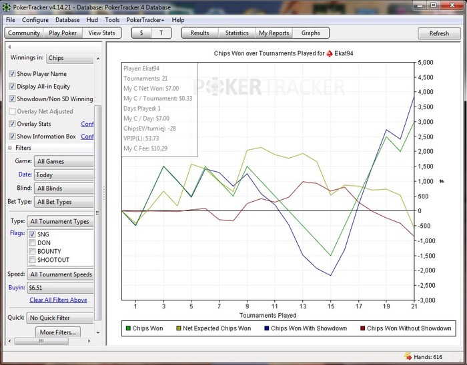Toggle Show Information Box checkbox
The width and height of the screenshot is (467, 365).
click(x=12, y=136)
